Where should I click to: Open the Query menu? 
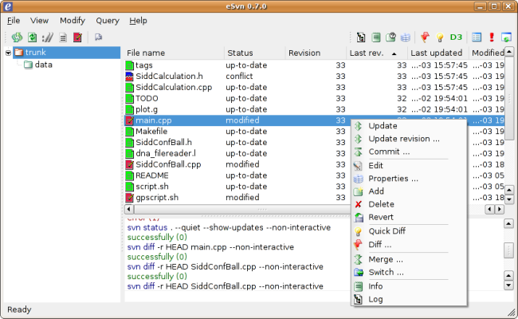(x=108, y=20)
